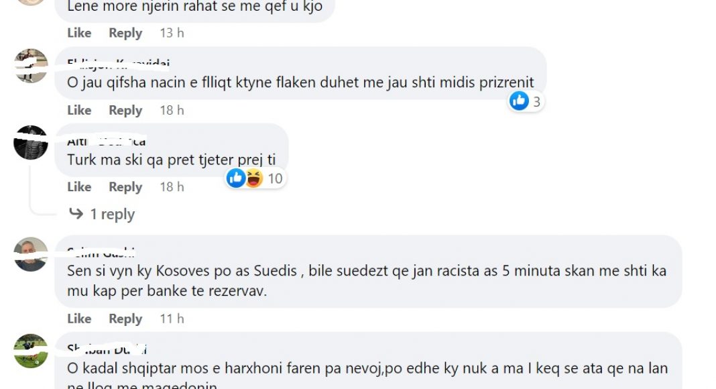
Task: Like the 'Turk ma ski' comment
Action: [79, 186]
